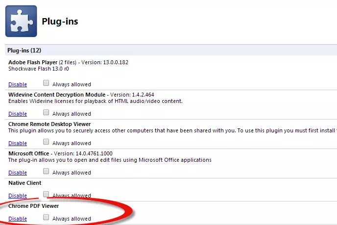Viewport: 337px width, 225px height.
Task: Click the Plug-ins page heading
Action: tap(60, 21)
